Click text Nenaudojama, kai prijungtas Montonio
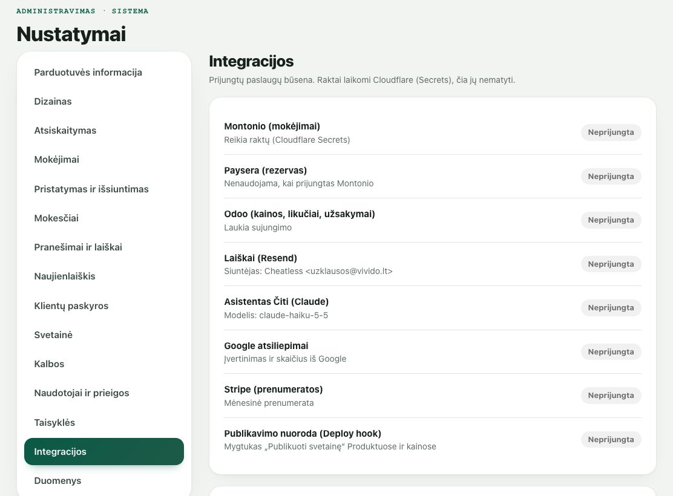 299,184
